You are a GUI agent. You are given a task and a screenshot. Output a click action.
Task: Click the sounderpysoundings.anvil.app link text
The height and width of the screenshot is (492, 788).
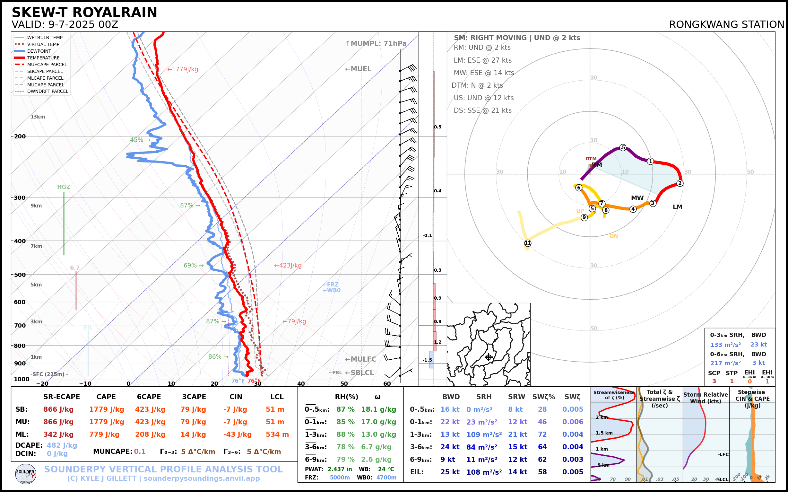[202, 478]
